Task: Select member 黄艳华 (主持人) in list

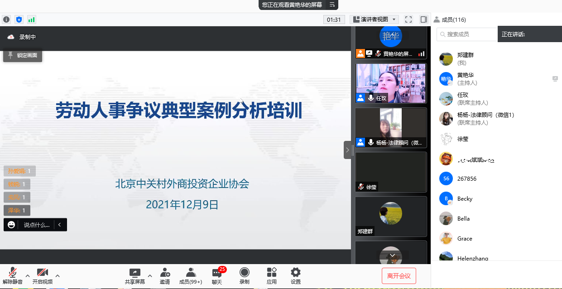Action: tap(496, 79)
